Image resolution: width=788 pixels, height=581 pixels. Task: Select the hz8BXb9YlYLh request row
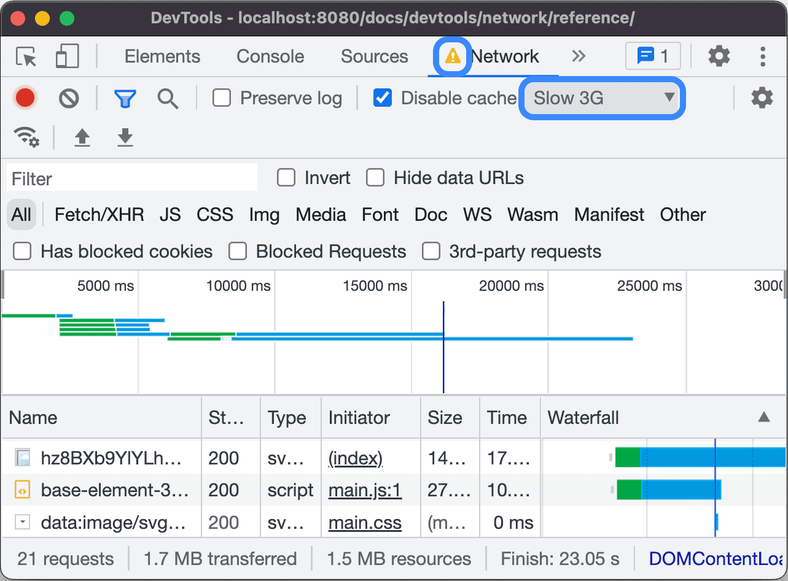click(394, 458)
